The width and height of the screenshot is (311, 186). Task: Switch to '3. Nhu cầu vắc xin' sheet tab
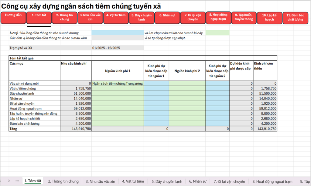tap(100, 181)
